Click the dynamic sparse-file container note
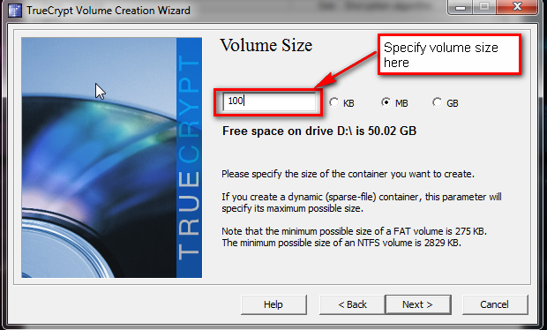 pos(362,203)
